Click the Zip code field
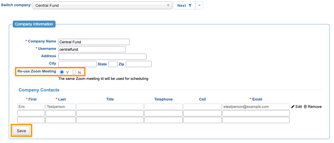Image resolution: width=334 pixels, height=143 pixels. coord(139,64)
